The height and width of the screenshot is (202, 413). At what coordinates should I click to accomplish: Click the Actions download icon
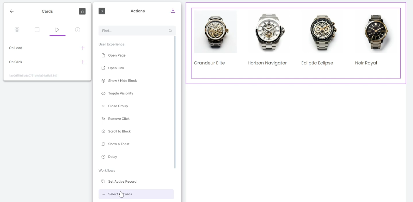(x=173, y=11)
